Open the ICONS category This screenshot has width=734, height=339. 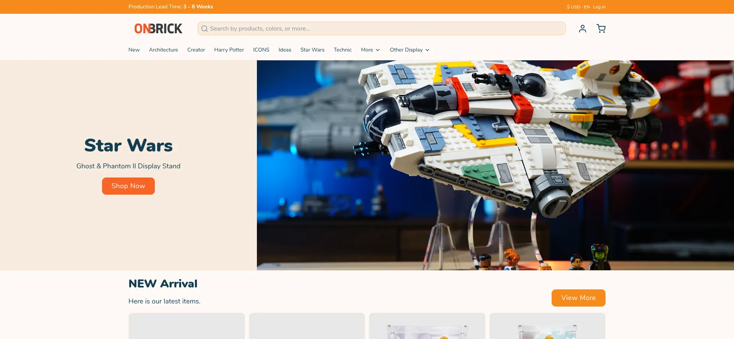tap(261, 50)
